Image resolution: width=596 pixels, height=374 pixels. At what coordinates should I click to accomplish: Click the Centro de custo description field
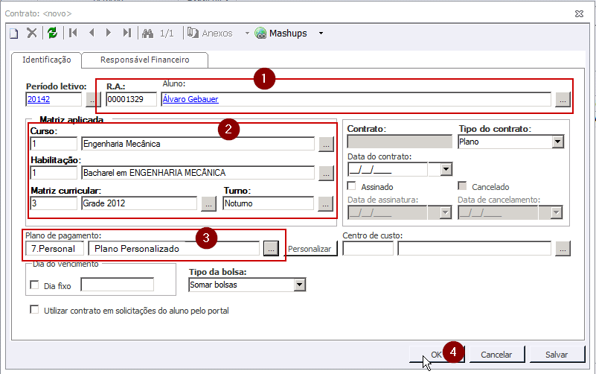click(476, 249)
